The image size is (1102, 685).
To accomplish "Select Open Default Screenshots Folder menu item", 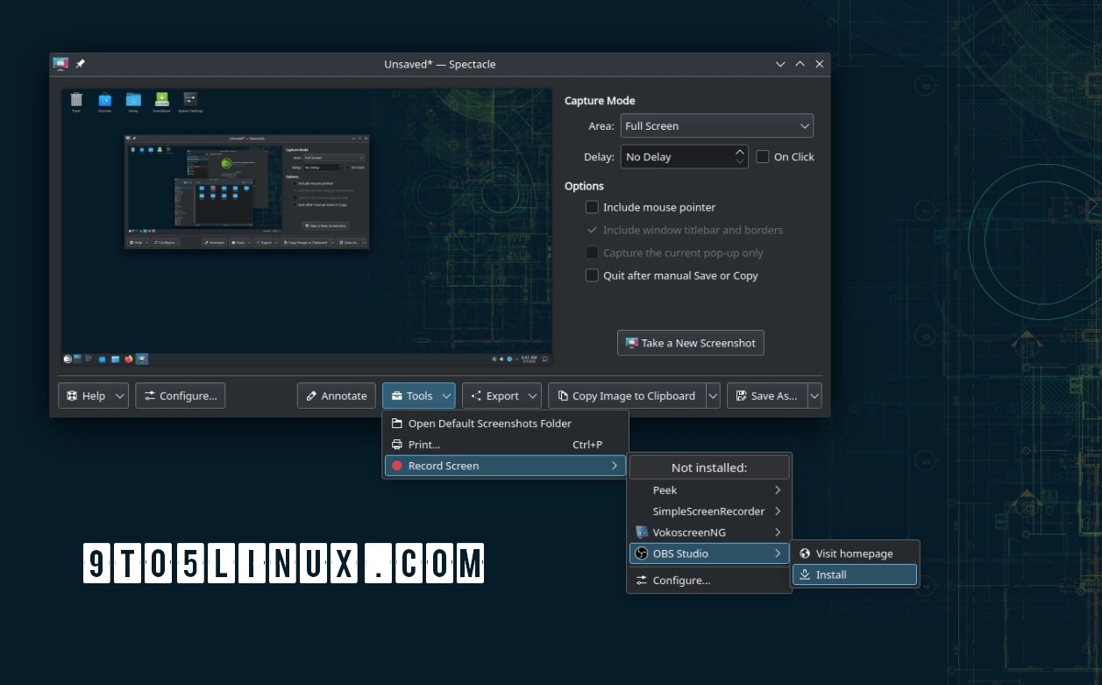I will pyautogui.click(x=506, y=423).
